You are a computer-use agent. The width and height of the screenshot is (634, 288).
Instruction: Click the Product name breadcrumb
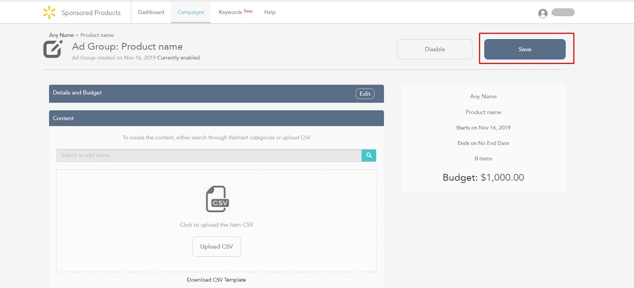click(97, 35)
